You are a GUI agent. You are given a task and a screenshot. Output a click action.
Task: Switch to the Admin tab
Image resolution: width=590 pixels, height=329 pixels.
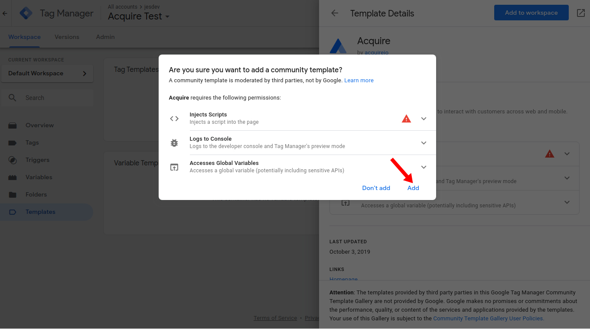[105, 37]
